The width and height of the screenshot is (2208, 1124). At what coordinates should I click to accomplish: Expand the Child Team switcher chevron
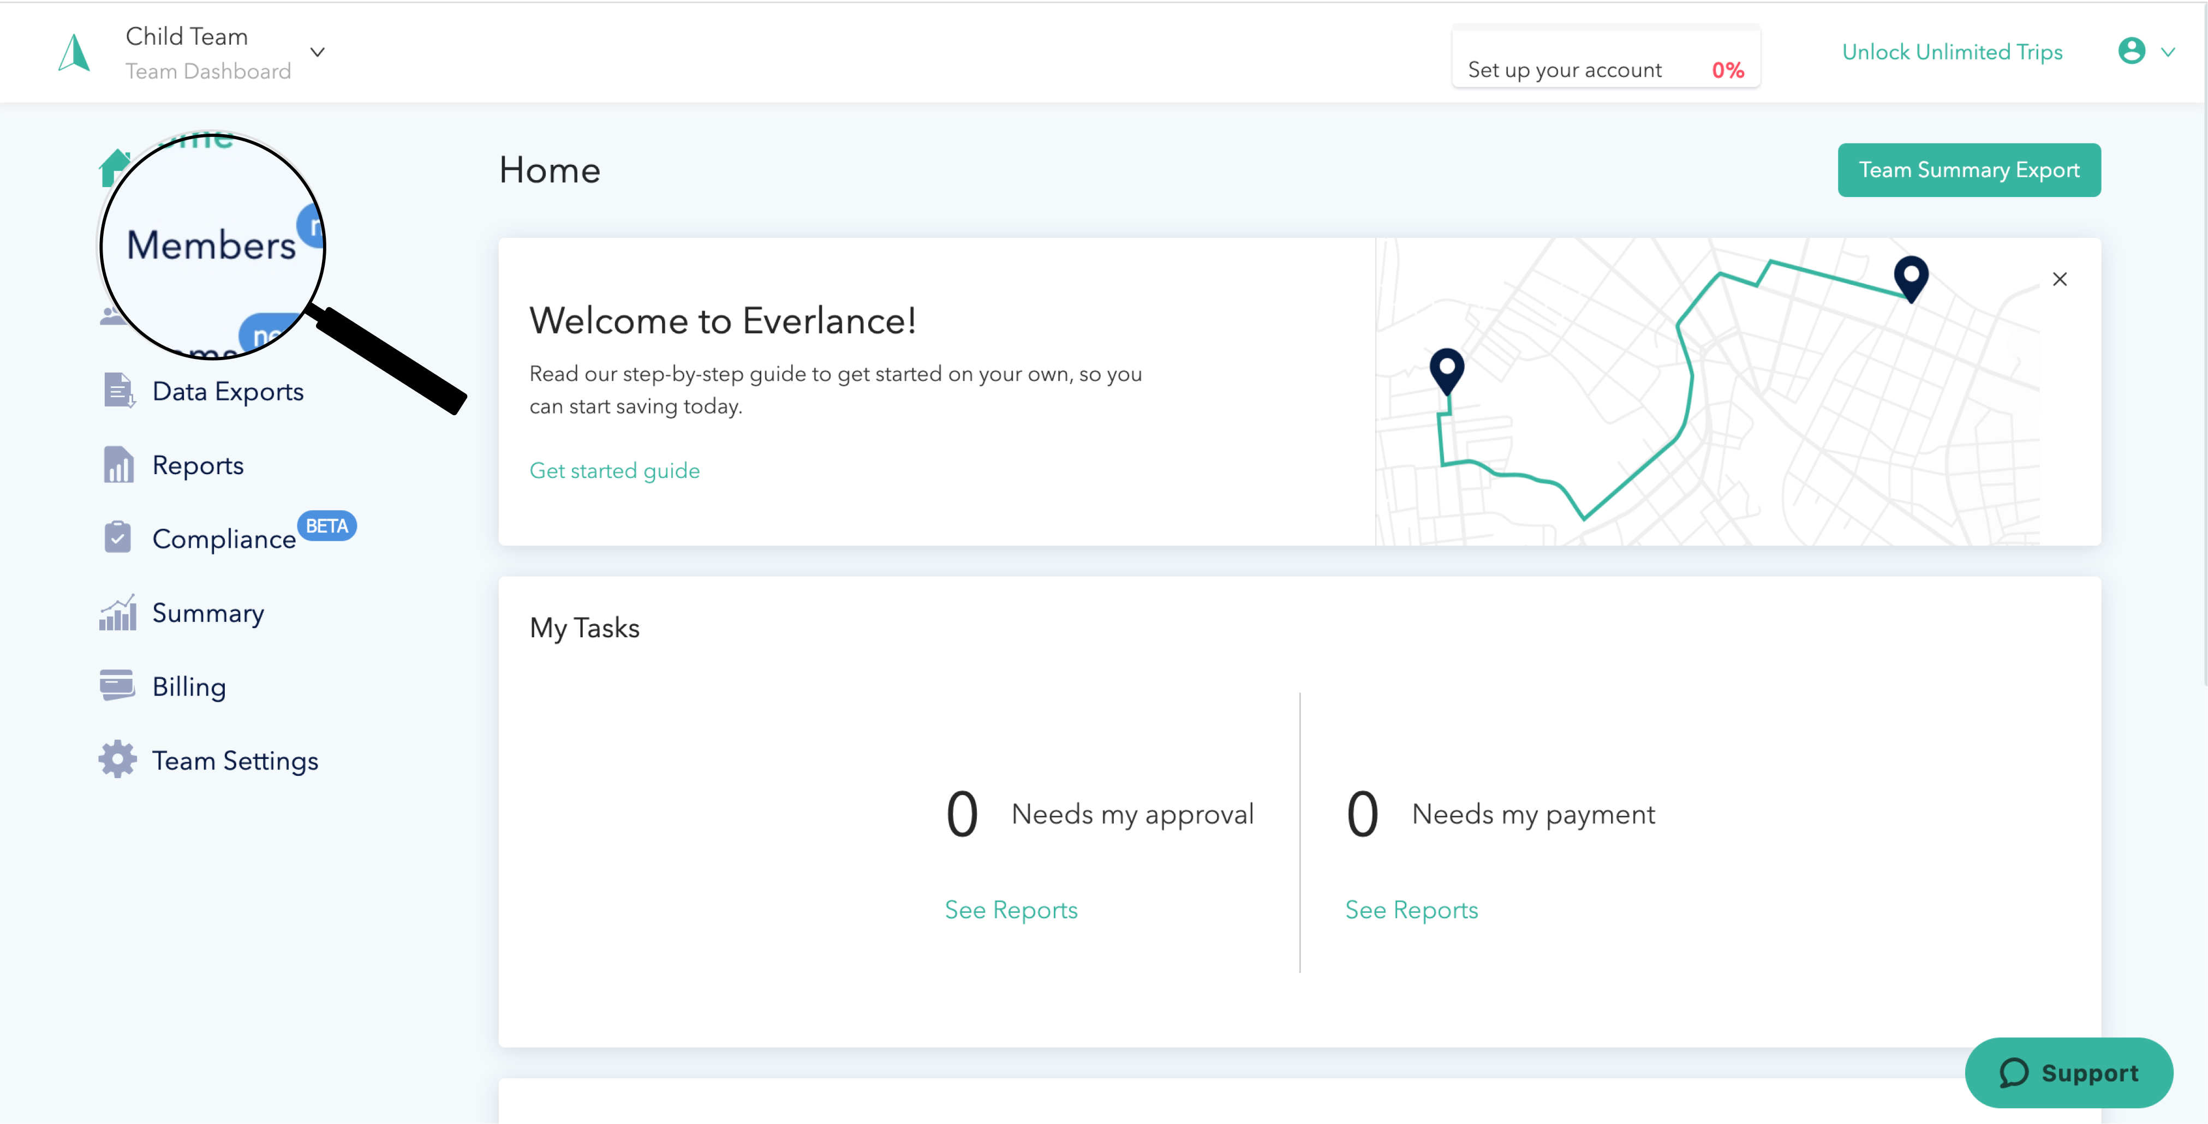click(317, 52)
